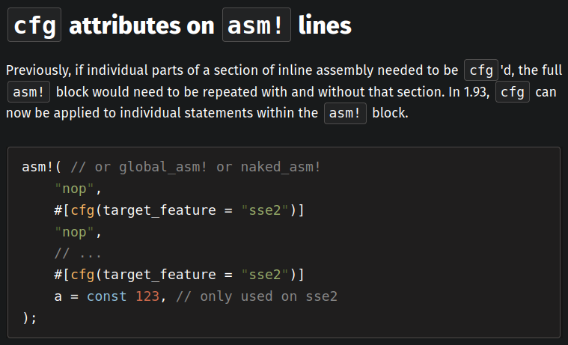Click the "1.93" version text in paragraph
This screenshot has width=568, height=345.
pos(477,93)
